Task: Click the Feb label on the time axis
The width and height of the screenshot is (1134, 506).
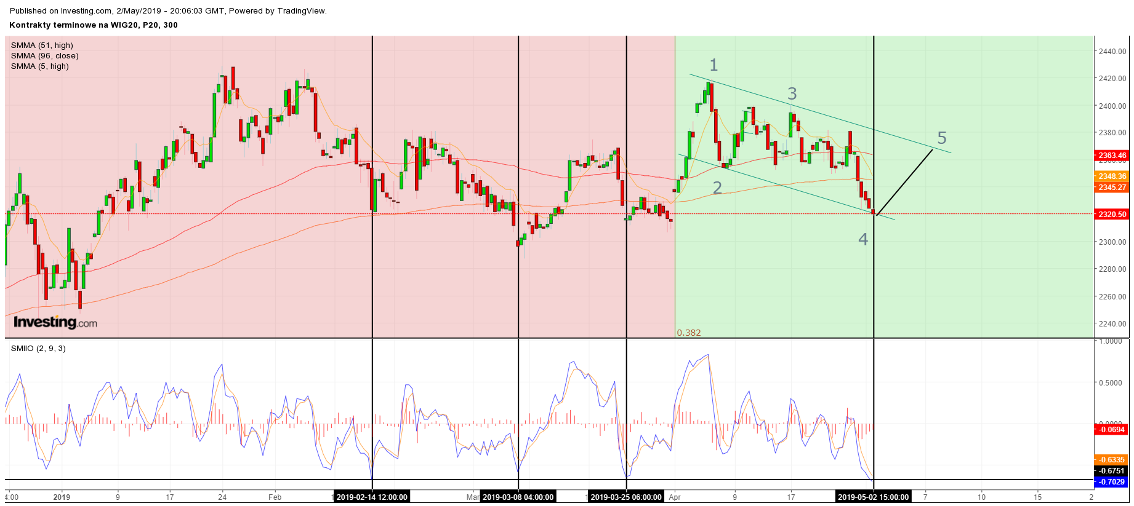Action: (x=275, y=497)
